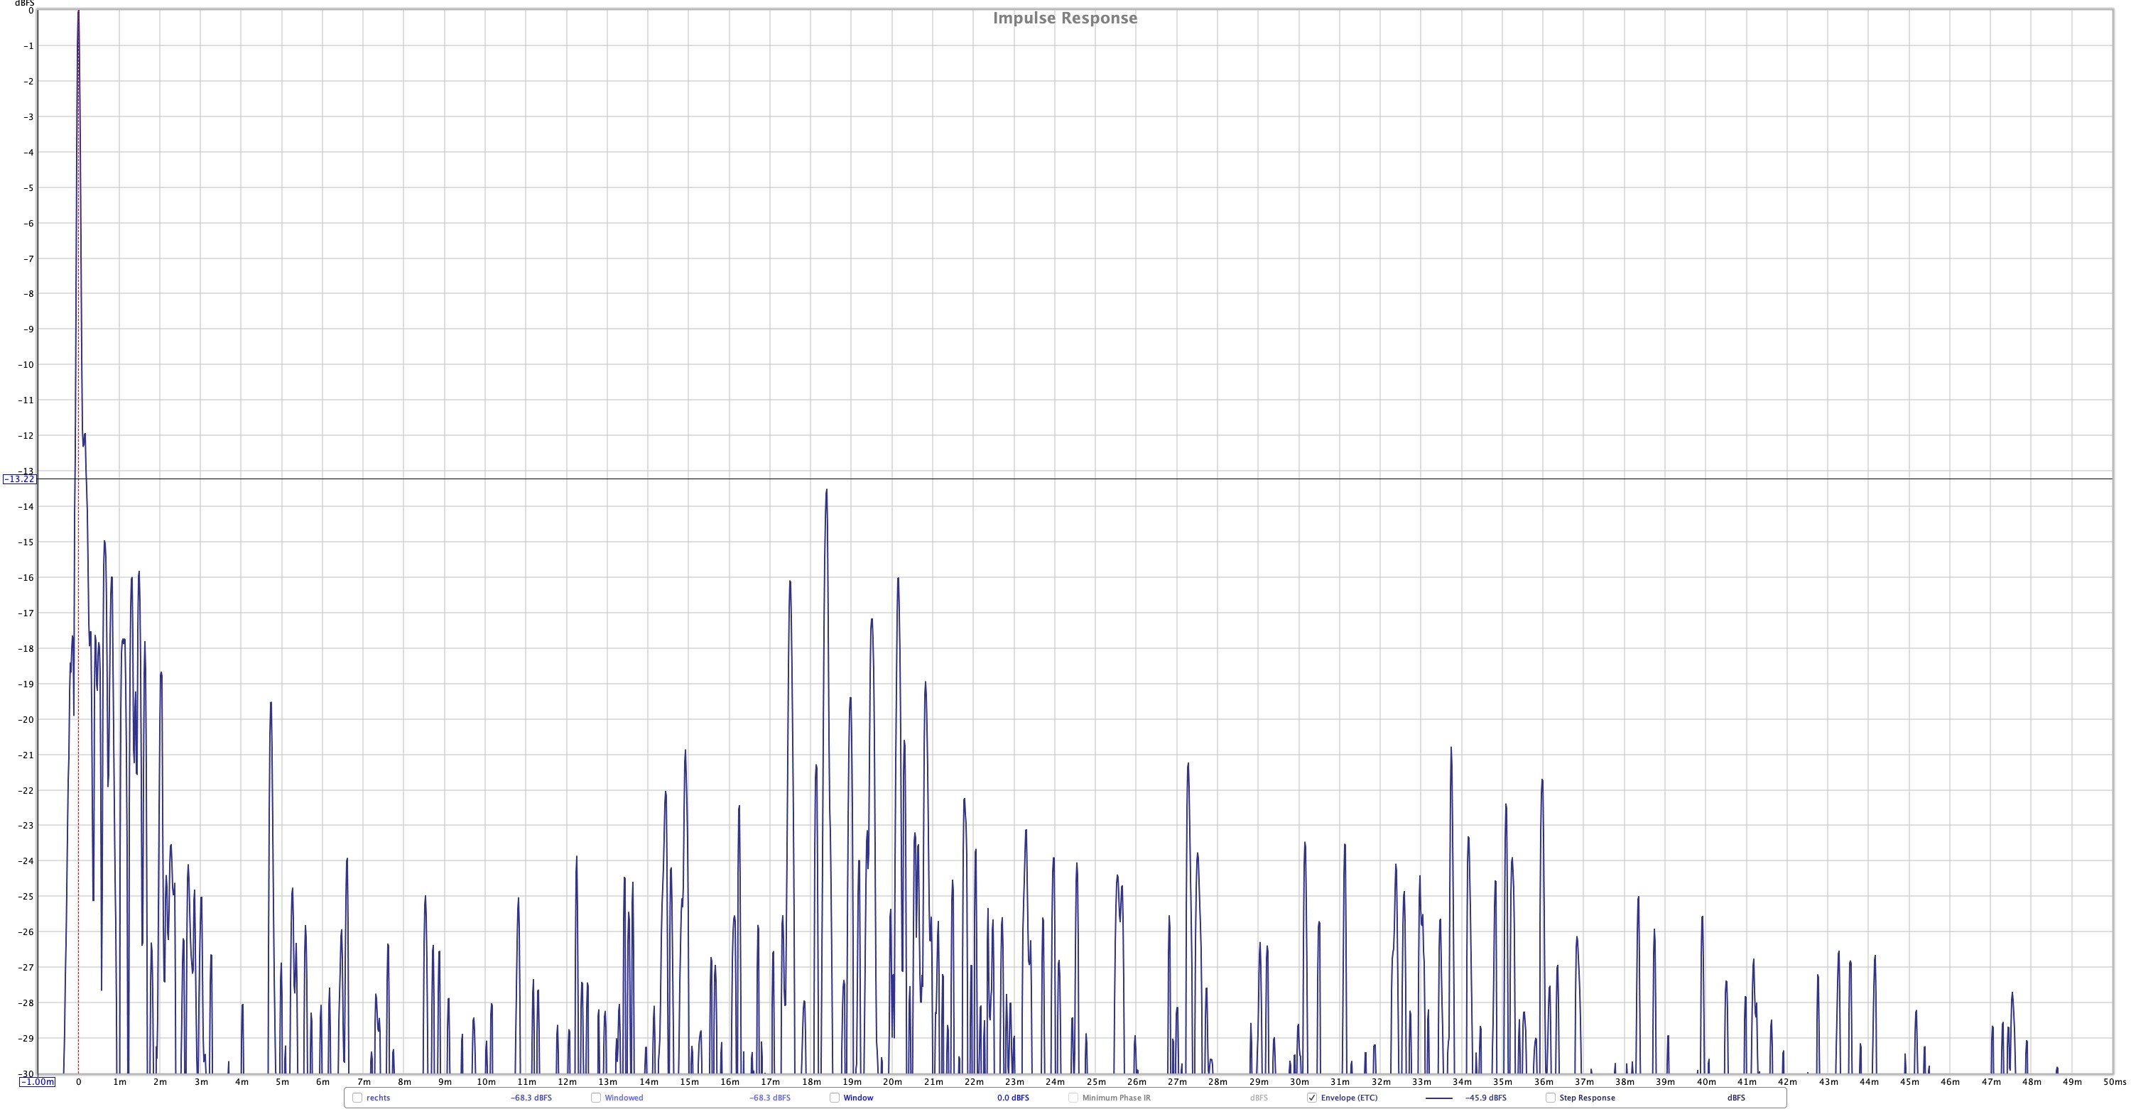This screenshot has height=1109, width=2131.
Task: Click the -13.22 level cursor label
Action: coord(19,479)
